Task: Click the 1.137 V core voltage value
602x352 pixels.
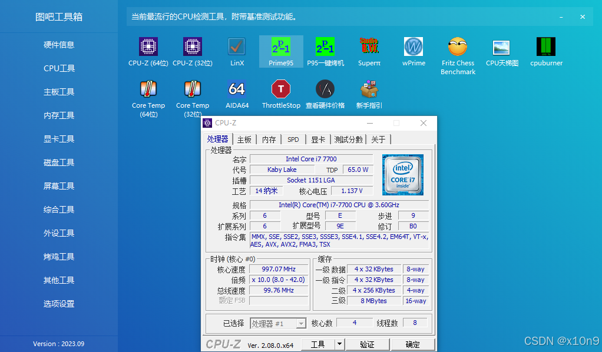Action: pyautogui.click(x=352, y=191)
